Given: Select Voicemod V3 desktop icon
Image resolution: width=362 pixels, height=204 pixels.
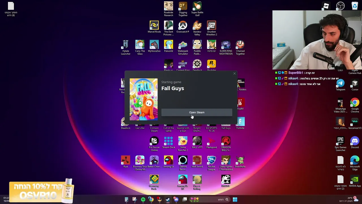Looking at the screenshot, I should 355,123.
